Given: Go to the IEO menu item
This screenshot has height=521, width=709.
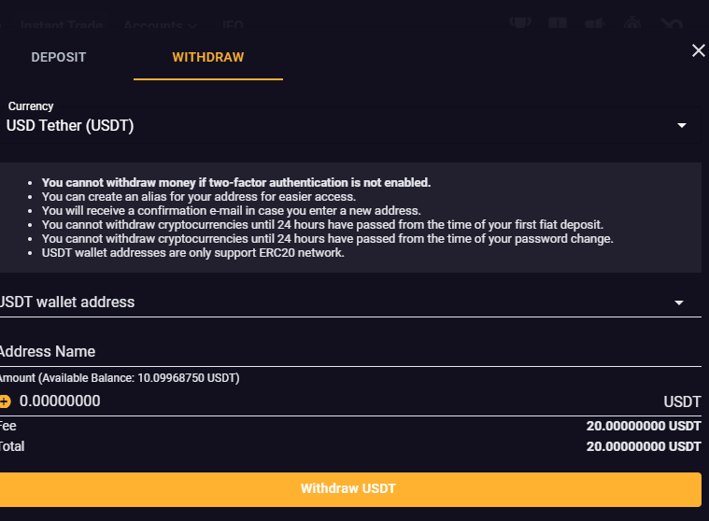Looking at the screenshot, I should click(x=233, y=25).
